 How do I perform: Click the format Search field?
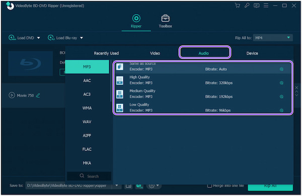tap(89, 176)
